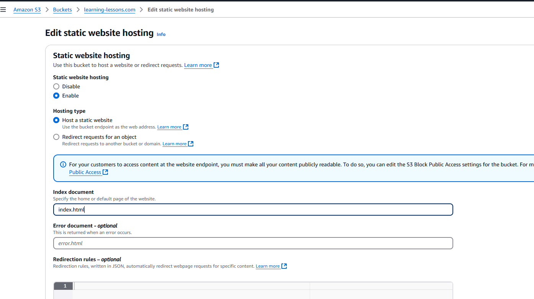Viewport: 534px width, 299px height.
Task: Choose Host a static website option
Action: coord(56,120)
